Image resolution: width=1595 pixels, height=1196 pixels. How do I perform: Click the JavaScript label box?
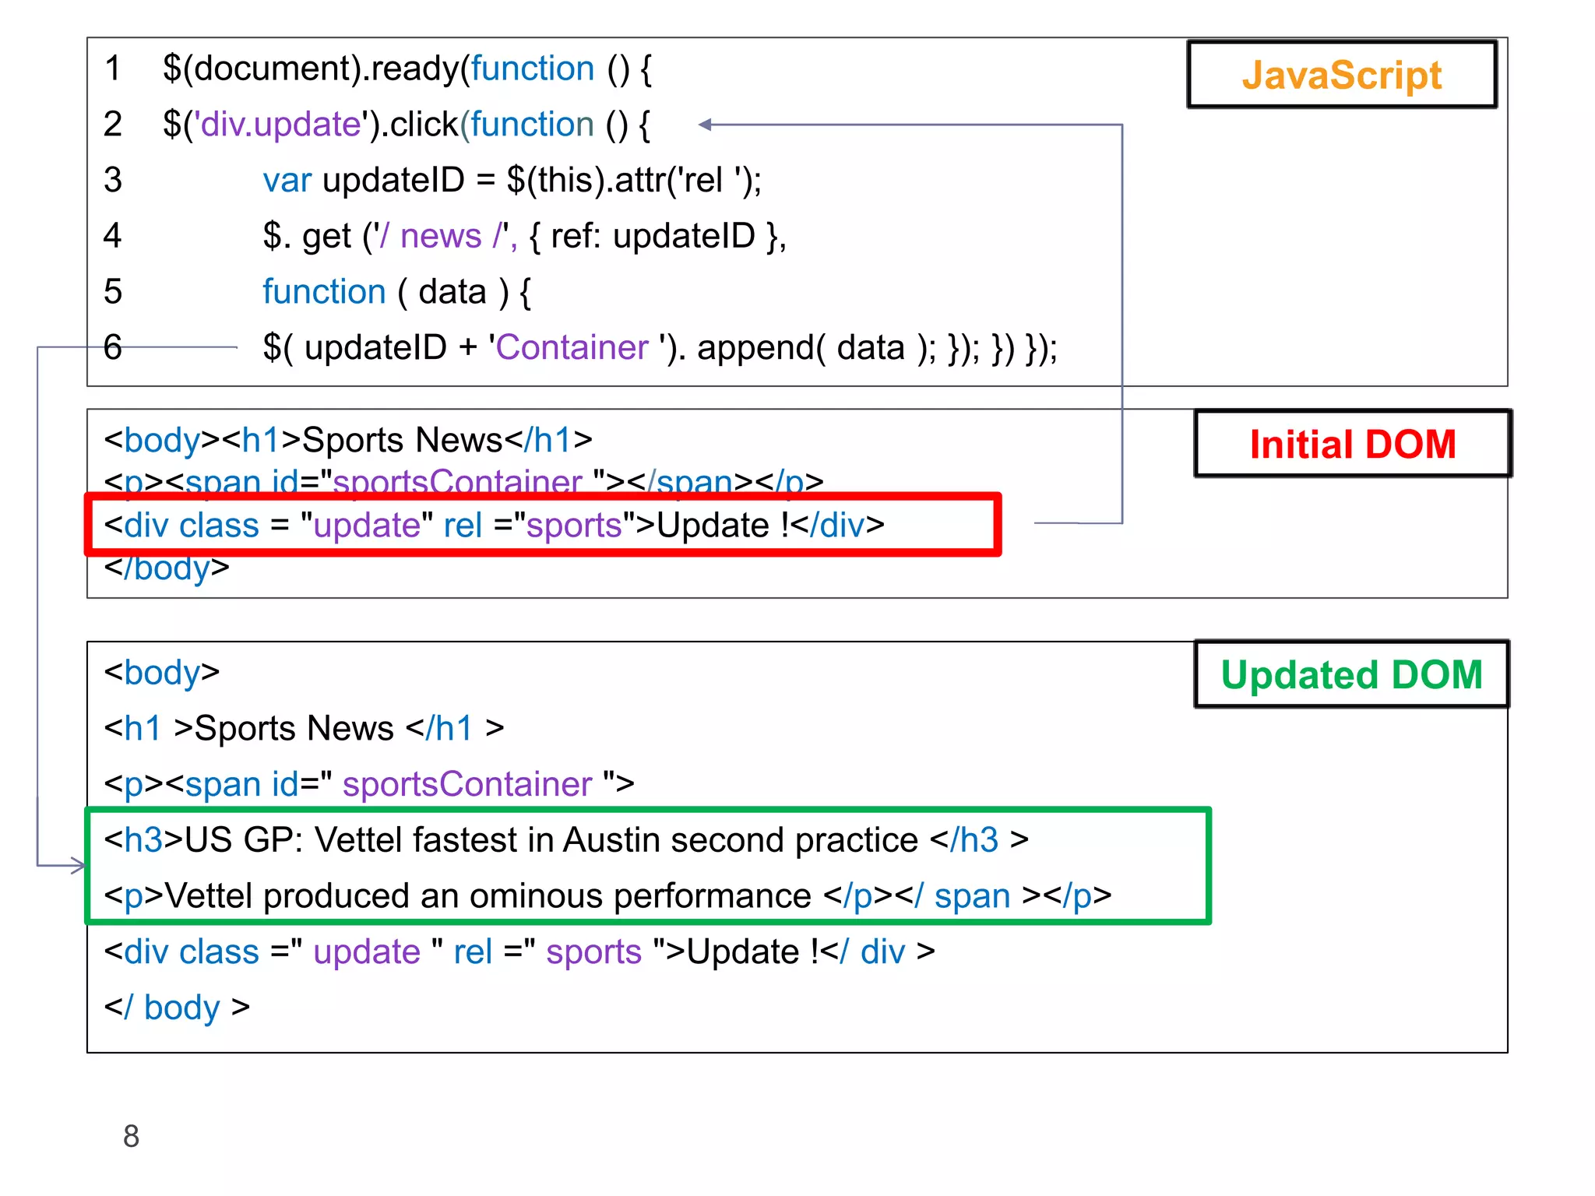pyautogui.click(x=1341, y=75)
